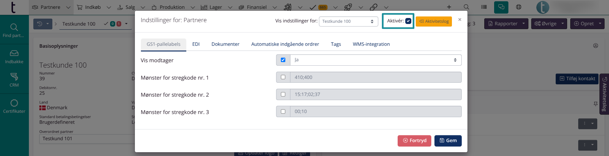The width and height of the screenshot is (609, 156).
Task: Close the Indstillinger dialog with X
Action: (x=460, y=20)
